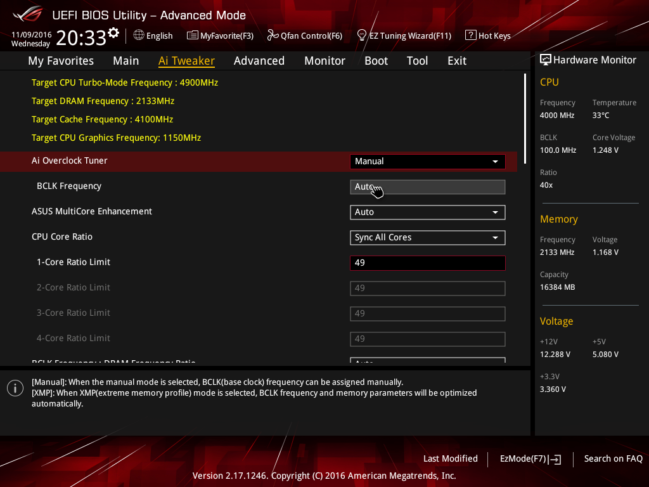Click the EZ Tuning Wizard bulb icon
The width and height of the screenshot is (649, 487).
(x=362, y=36)
